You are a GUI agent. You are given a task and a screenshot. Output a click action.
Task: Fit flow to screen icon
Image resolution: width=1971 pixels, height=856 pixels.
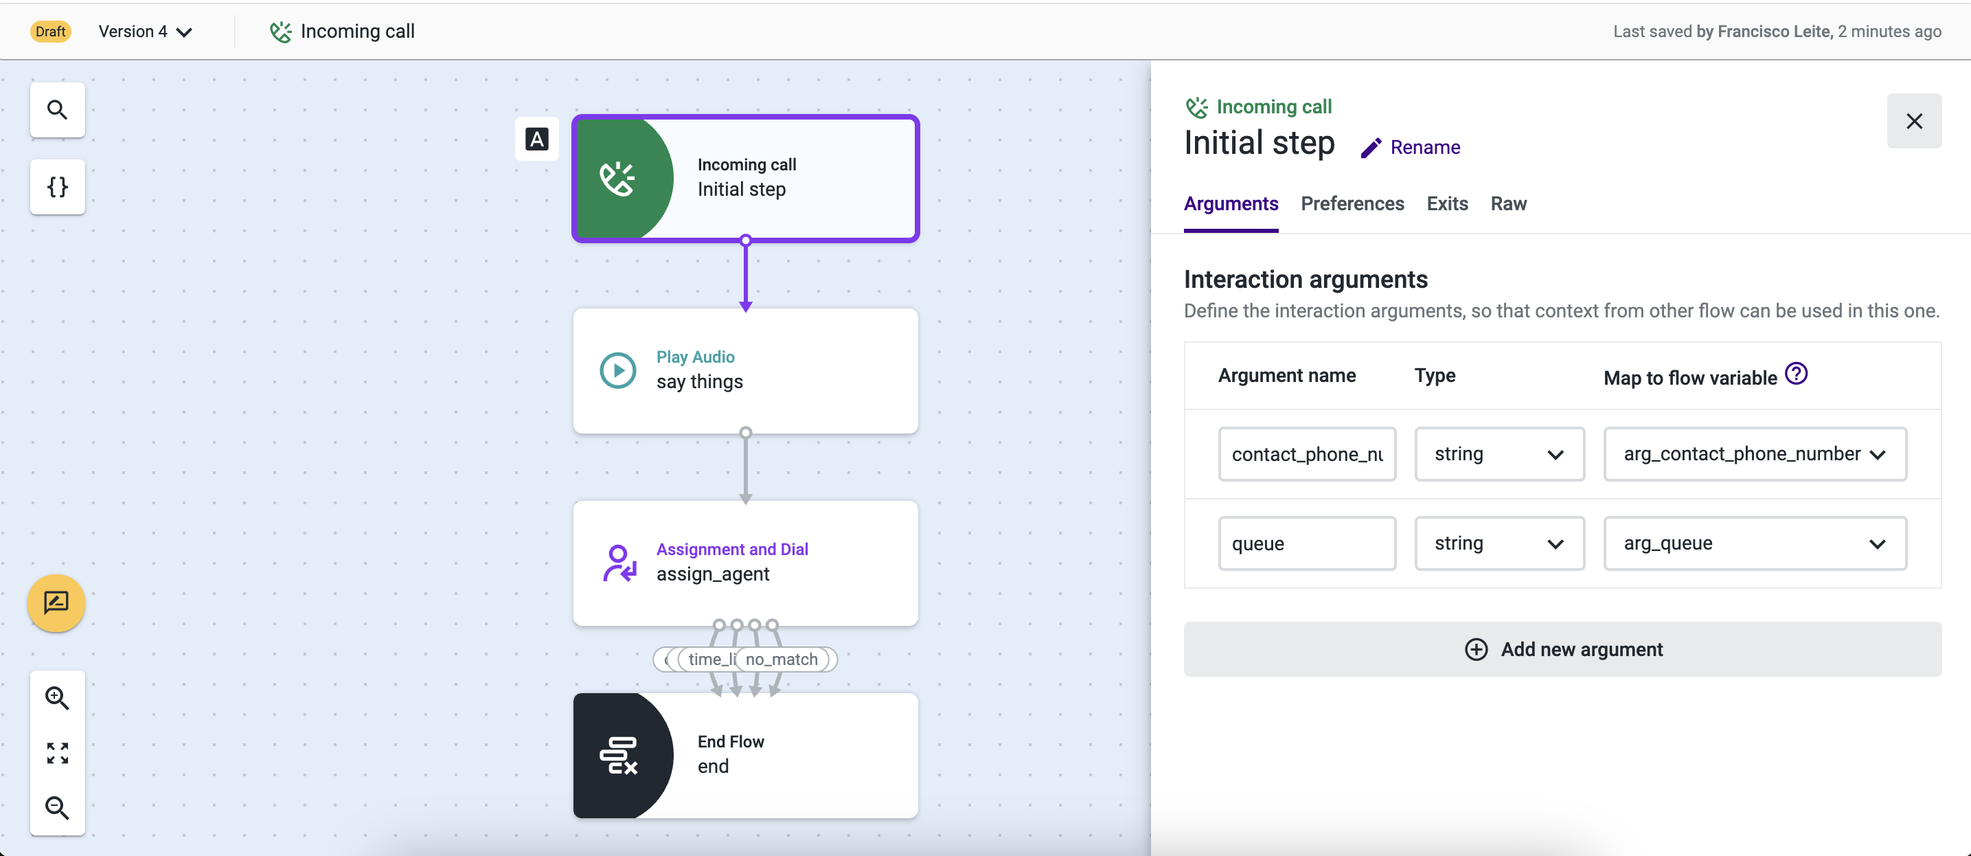[58, 753]
